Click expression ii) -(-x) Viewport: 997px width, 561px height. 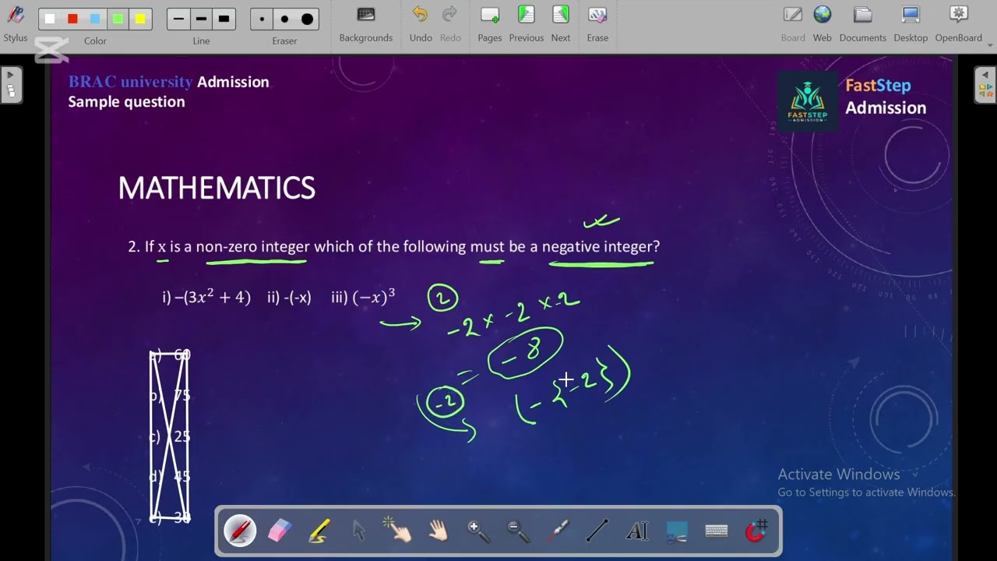289,298
